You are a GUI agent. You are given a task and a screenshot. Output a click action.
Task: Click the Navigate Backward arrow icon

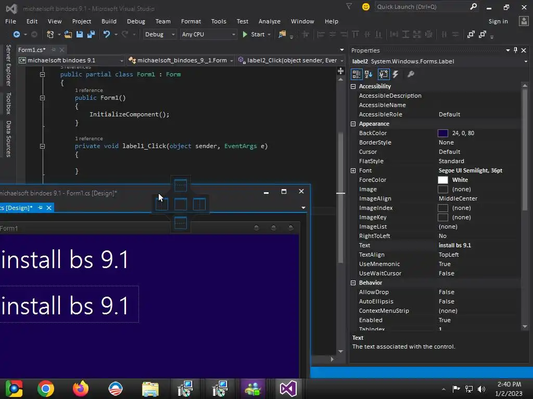tap(16, 34)
